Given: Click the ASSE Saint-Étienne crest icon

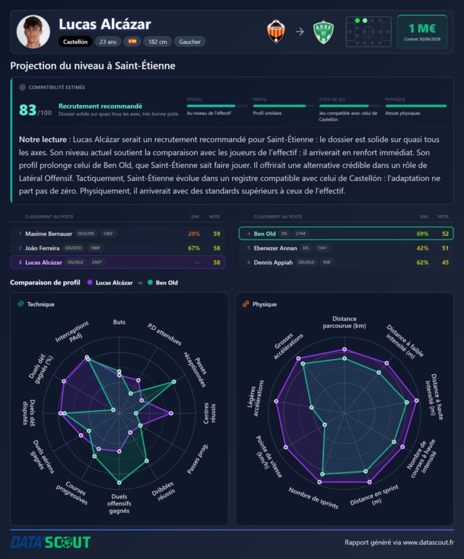Looking at the screenshot, I should point(323,32).
